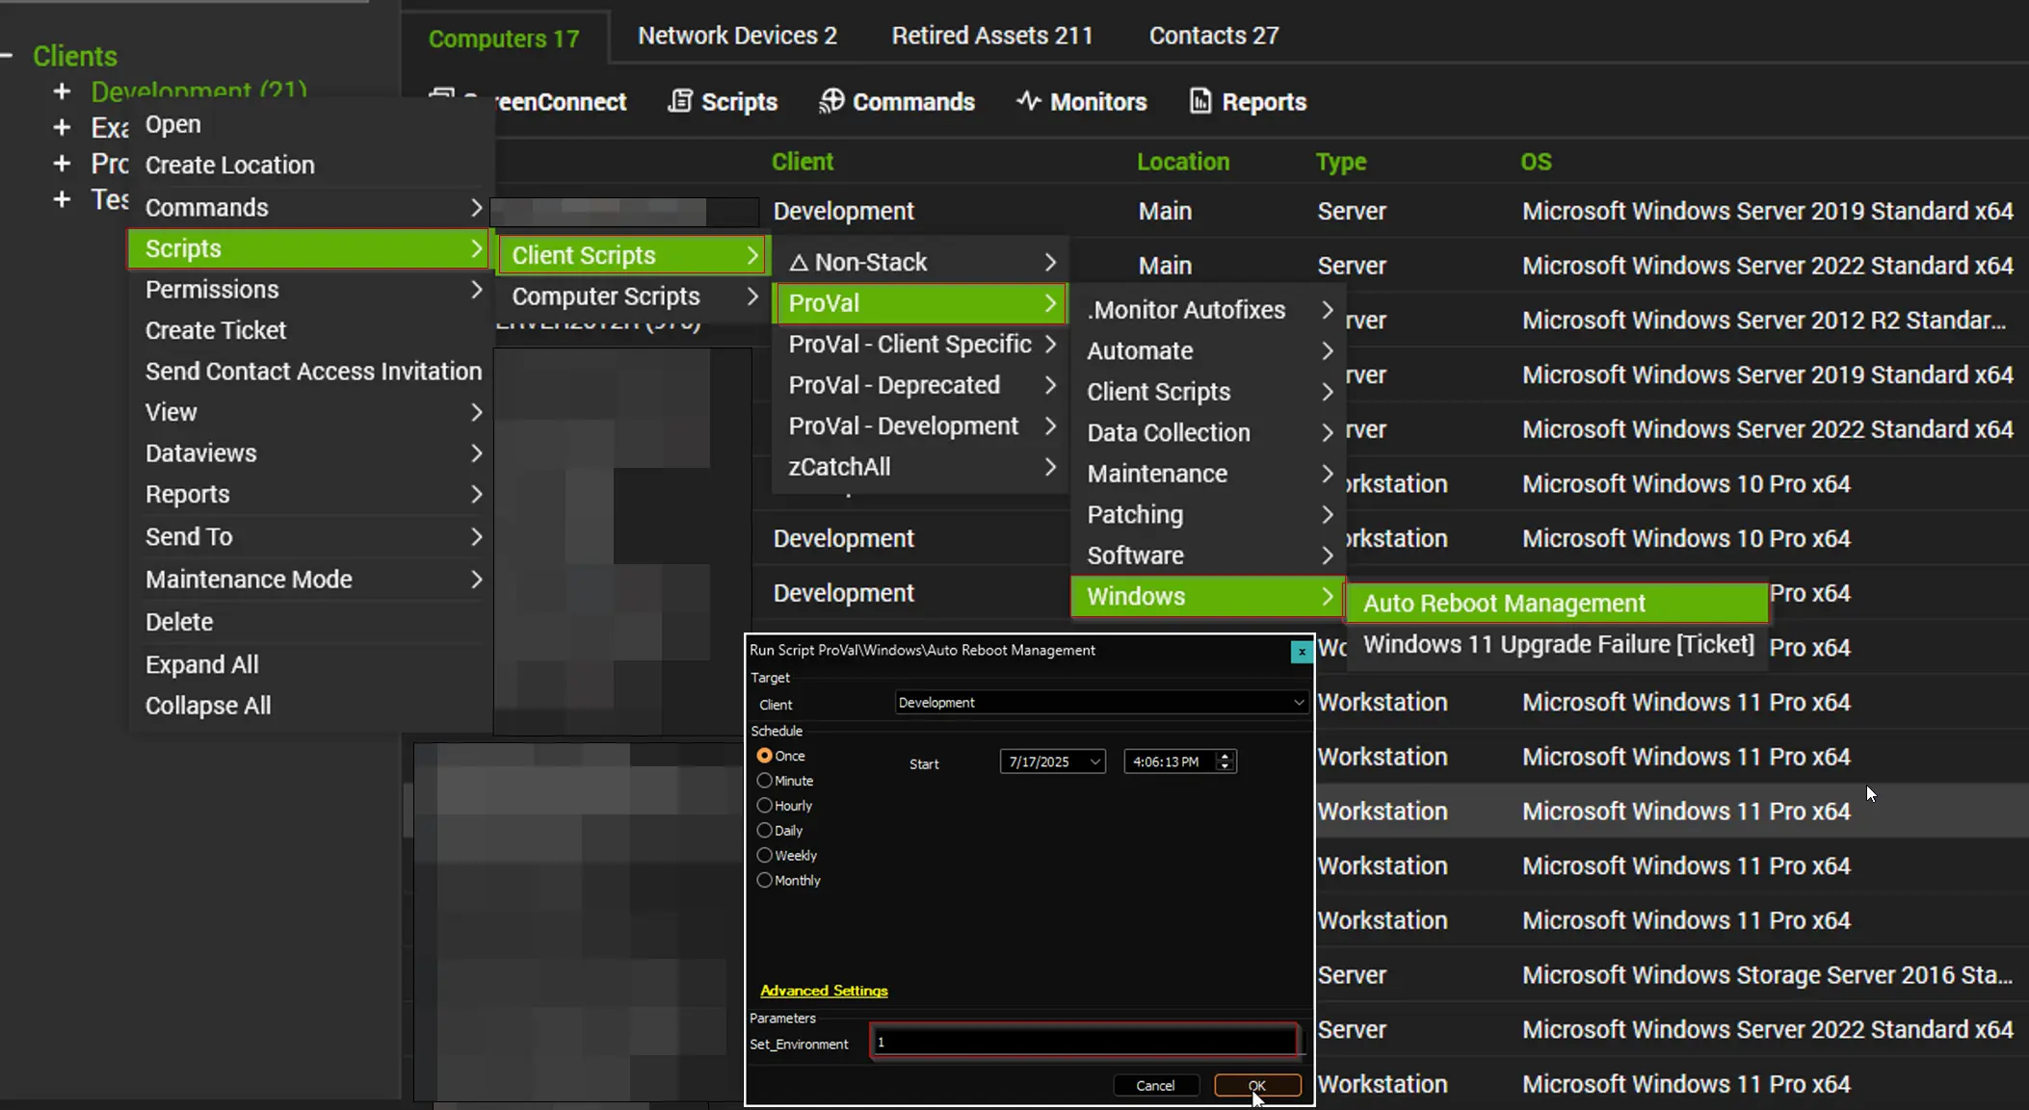2029x1110 pixels.
Task: Click the Reports document icon
Action: point(1199,101)
